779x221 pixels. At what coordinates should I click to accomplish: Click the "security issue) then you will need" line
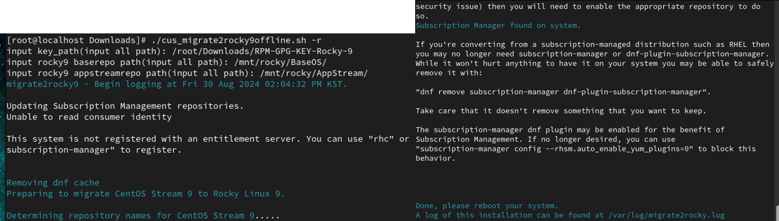[x=588, y=7]
